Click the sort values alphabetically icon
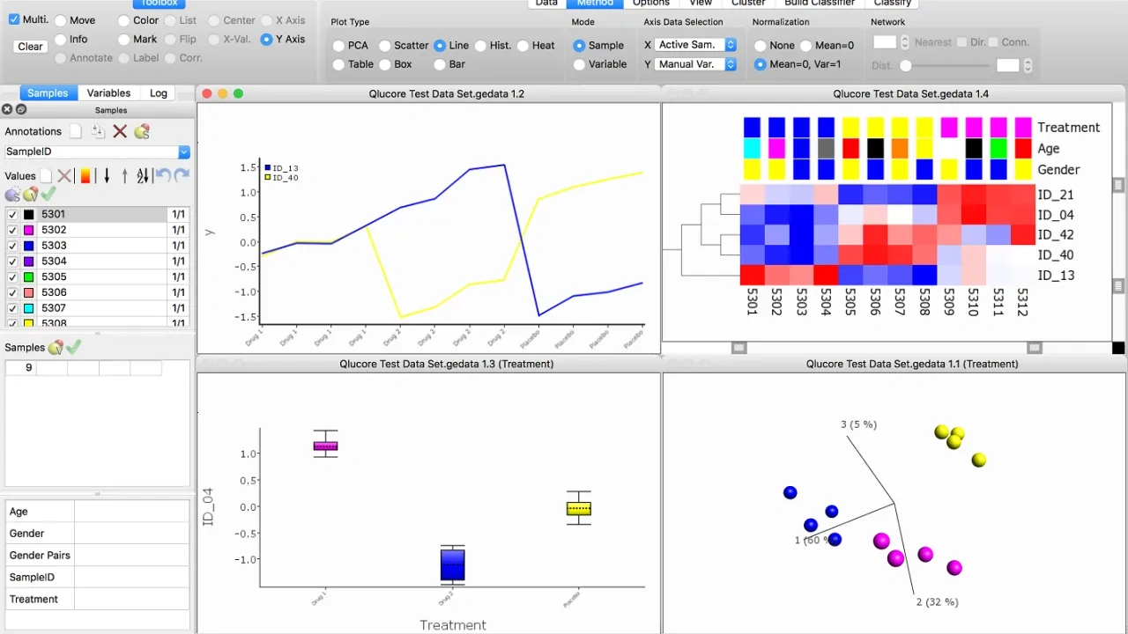 [143, 176]
